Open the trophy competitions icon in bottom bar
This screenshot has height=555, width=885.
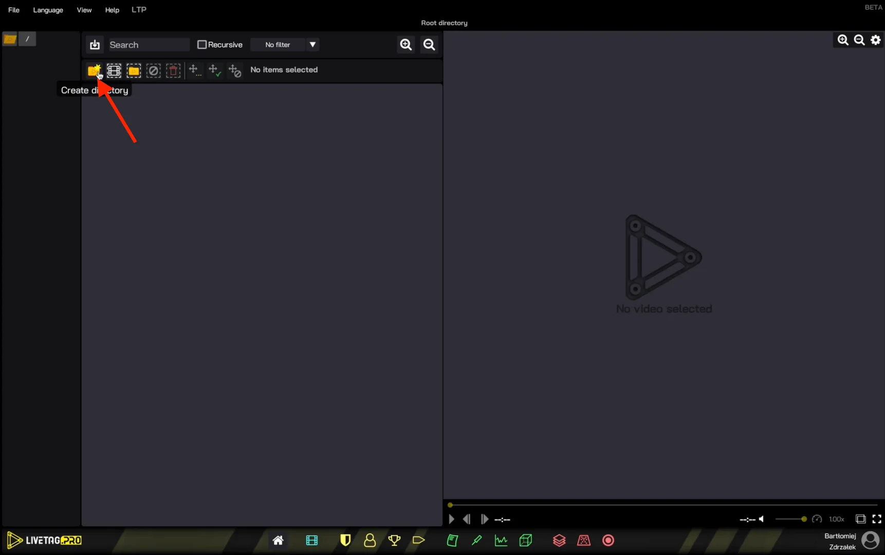click(x=394, y=540)
